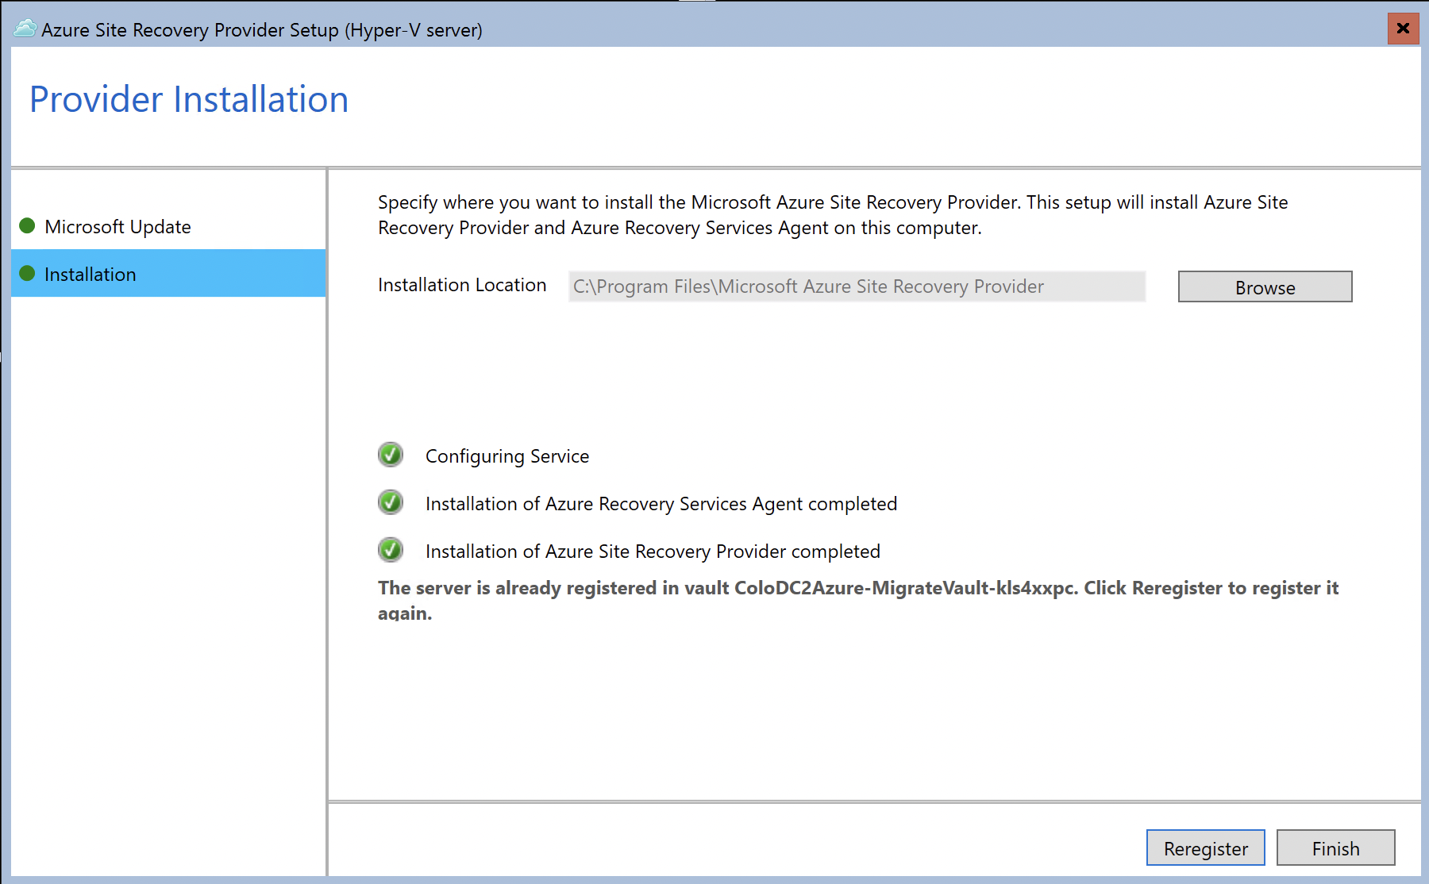1429x884 pixels.
Task: Select the Microsoft Update step in the sidebar
Action: (119, 226)
